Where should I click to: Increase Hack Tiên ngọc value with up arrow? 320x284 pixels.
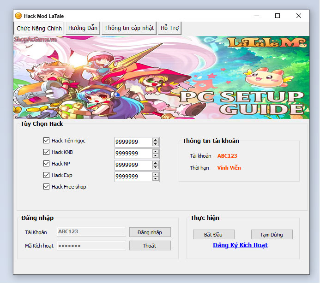(x=156, y=140)
